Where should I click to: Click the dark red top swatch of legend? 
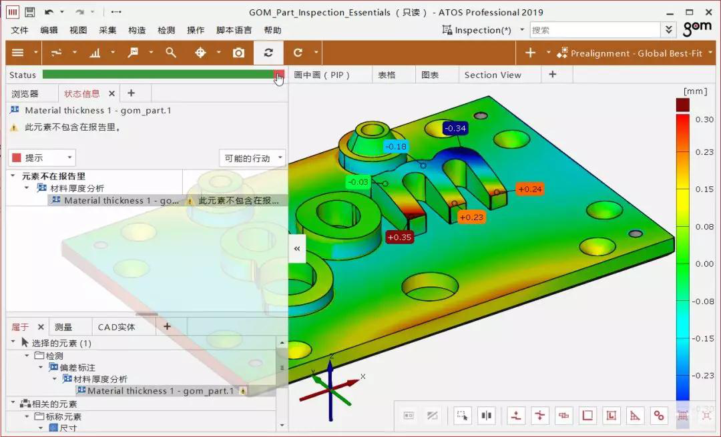682,105
